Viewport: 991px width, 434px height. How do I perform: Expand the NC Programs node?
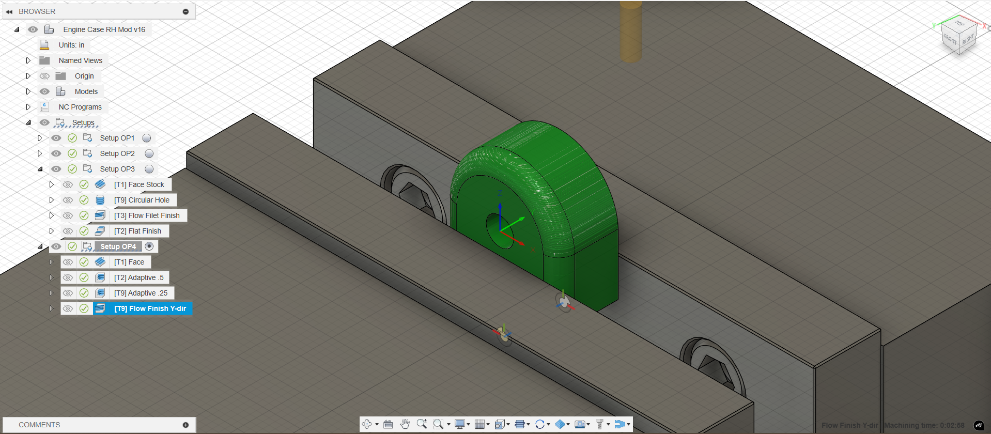click(x=28, y=107)
